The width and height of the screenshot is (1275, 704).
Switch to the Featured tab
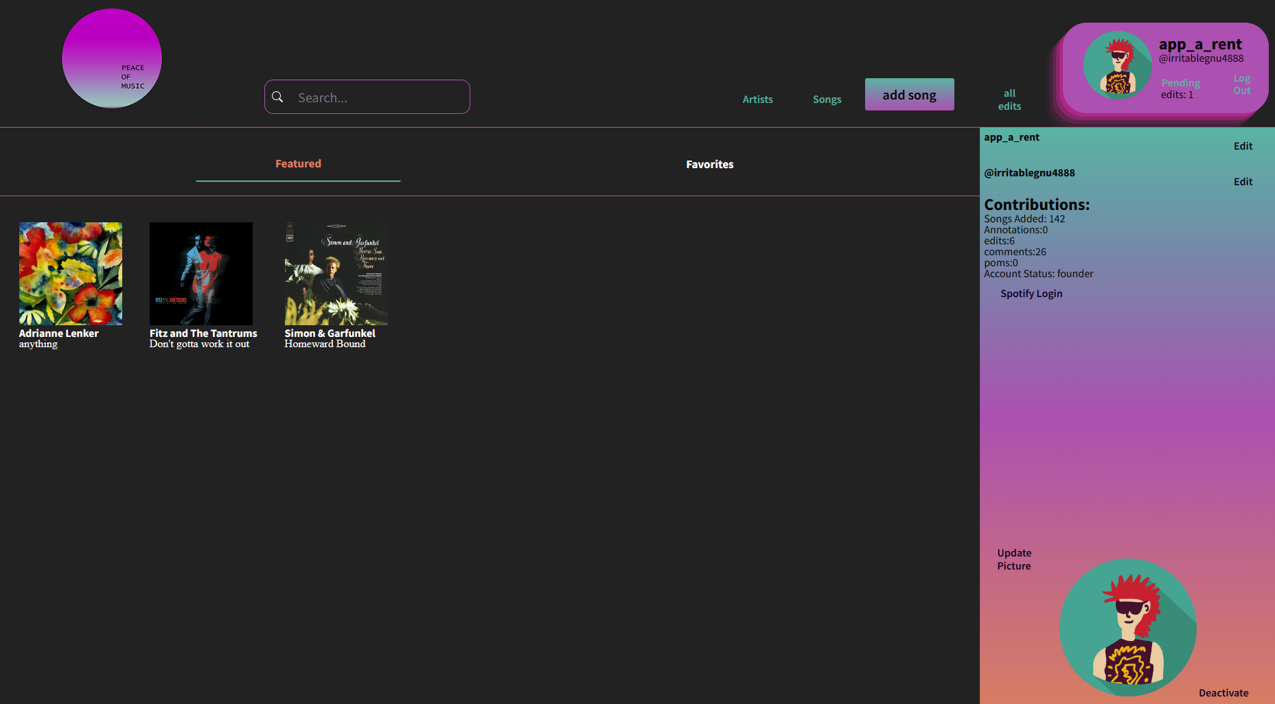point(298,163)
